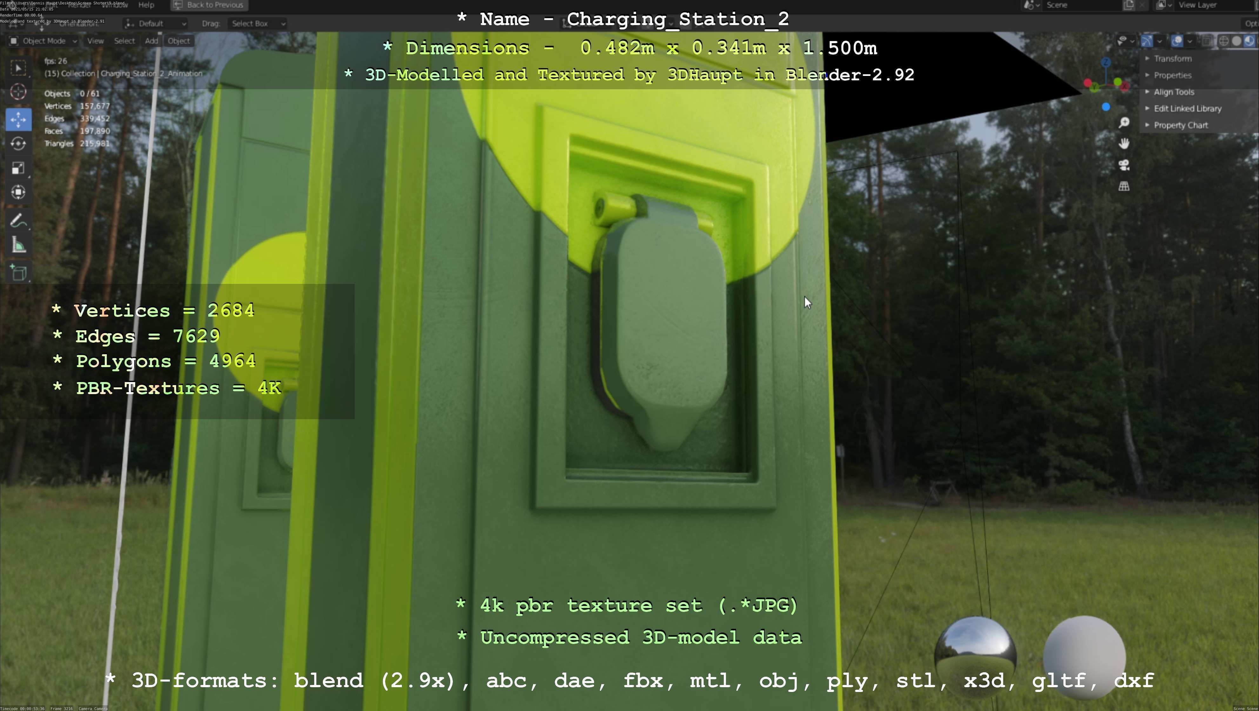Toggle viewport overlays button
Screen dimensions: 1259x711
click(x=1177, y=41)
